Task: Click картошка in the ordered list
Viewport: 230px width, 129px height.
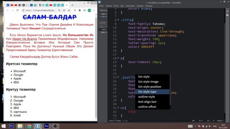Action: 20,112
